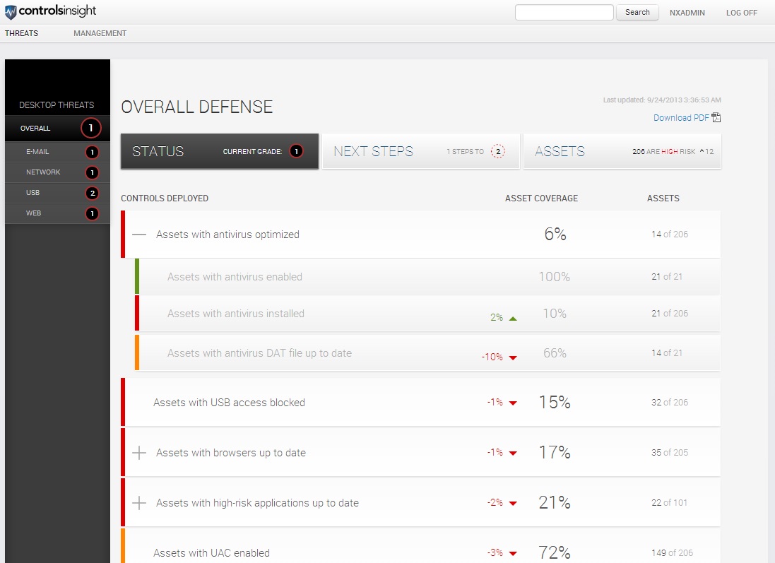Click the red down arrow for USB access blocked
Image resolution: width=775 pixels, height=563 pixels.
click(x=513, y=403)
